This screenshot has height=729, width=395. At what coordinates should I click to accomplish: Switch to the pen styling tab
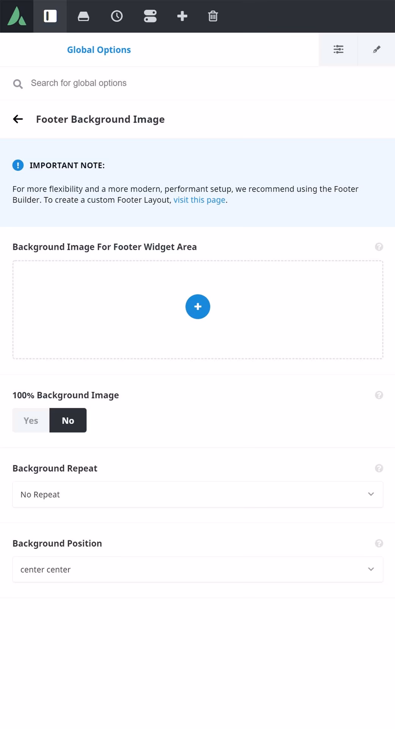tap(376, 49)
